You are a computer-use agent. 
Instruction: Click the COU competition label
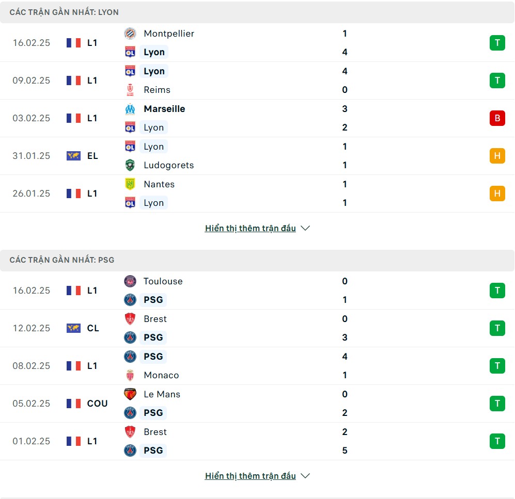[97, 404]
